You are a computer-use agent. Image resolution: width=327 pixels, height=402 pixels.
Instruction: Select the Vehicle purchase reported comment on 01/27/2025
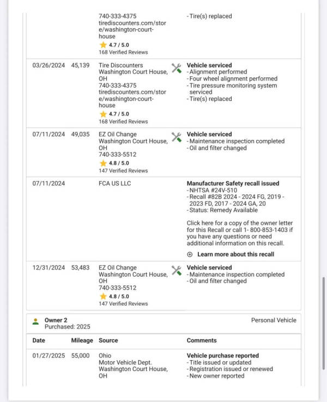222,356
